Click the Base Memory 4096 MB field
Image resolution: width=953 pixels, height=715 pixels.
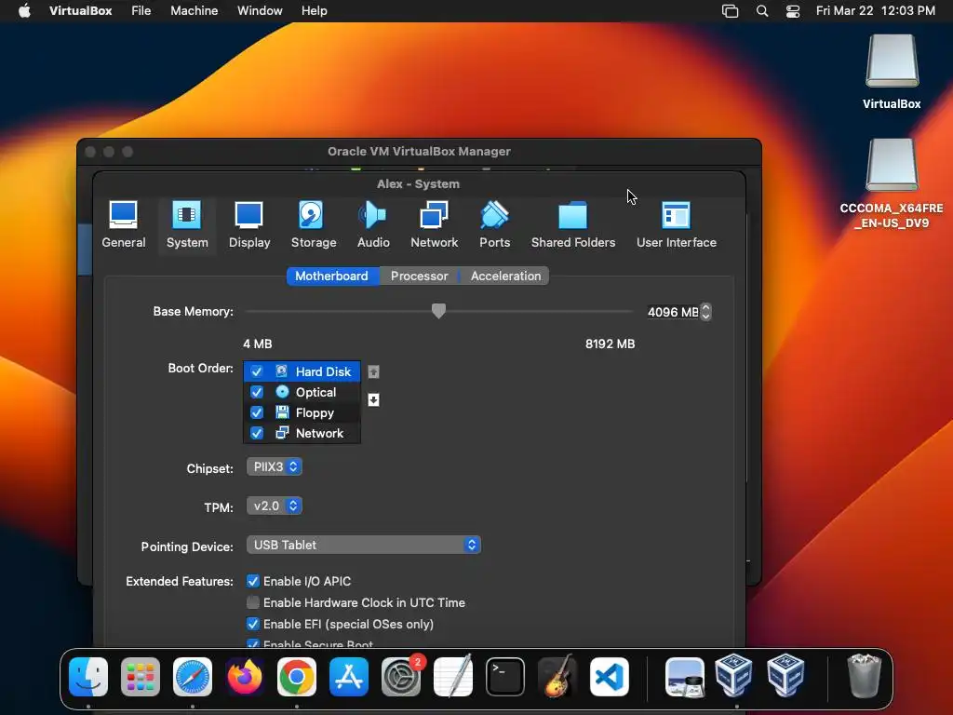[673, 312]
